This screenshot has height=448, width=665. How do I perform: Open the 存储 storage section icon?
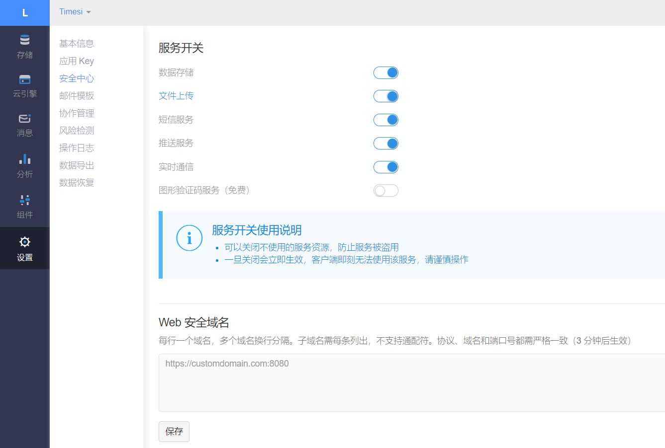(24, 40)
